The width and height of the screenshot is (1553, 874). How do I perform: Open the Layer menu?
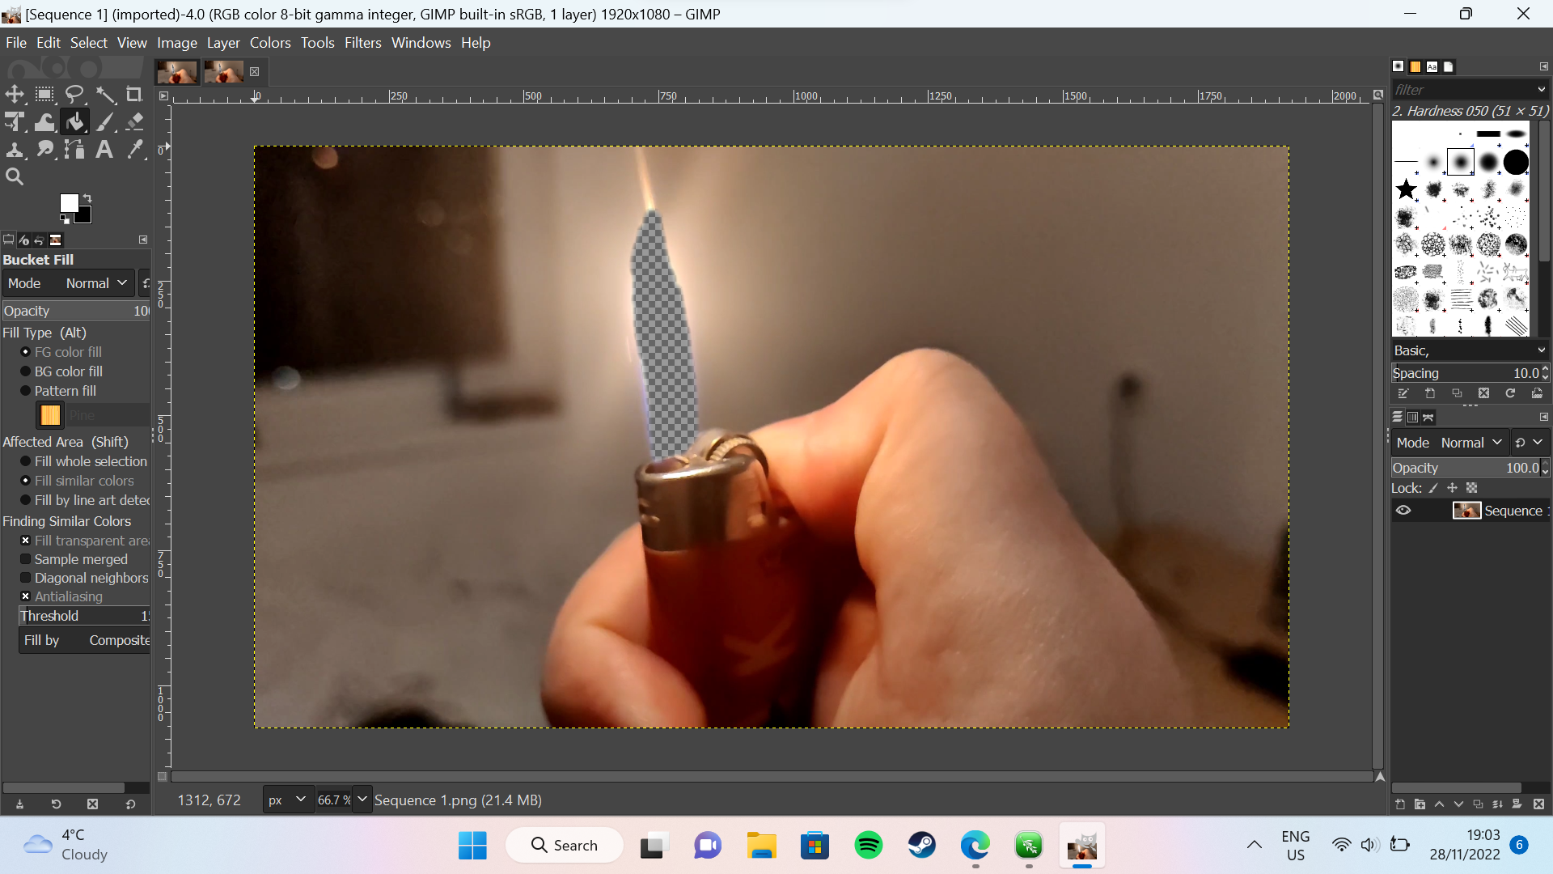click(x=223, y=43)
